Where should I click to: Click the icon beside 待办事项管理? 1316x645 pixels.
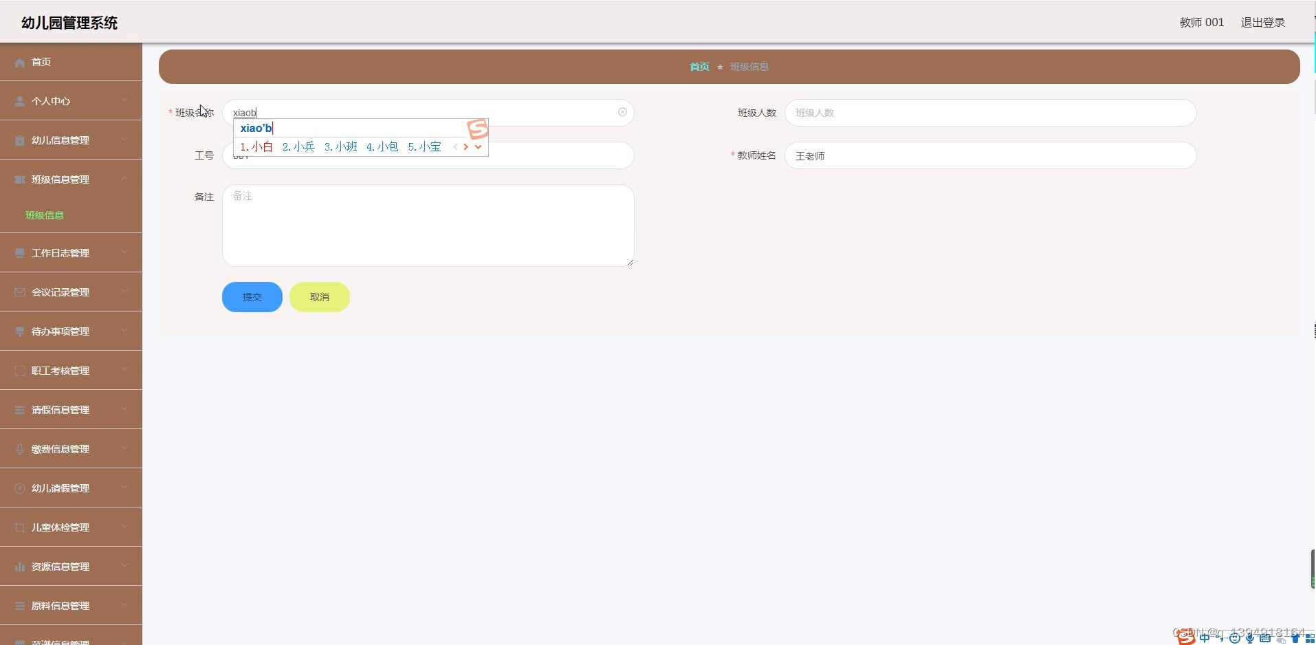[x=20, y=331]
